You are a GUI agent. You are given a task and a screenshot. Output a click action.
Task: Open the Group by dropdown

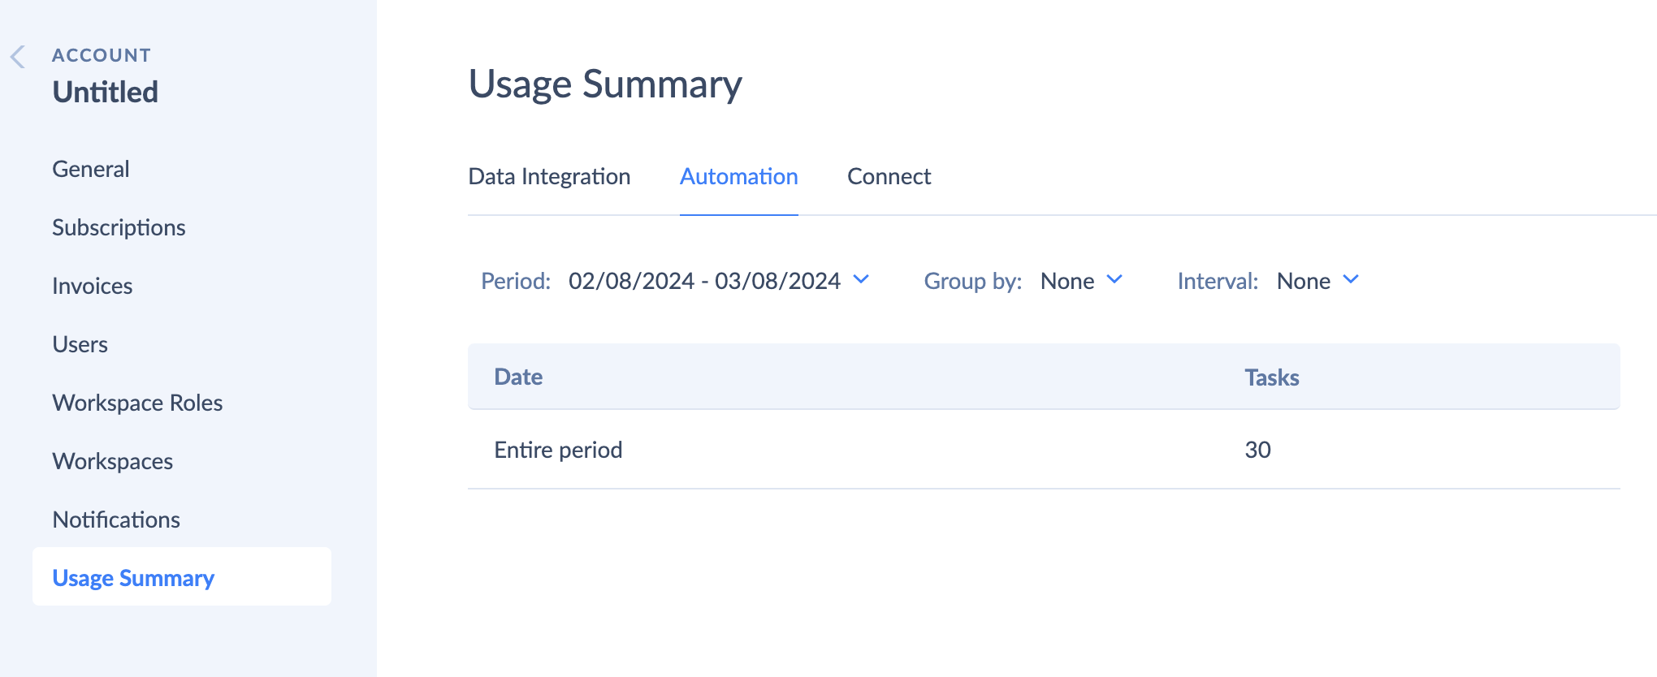coord(1082,281)
